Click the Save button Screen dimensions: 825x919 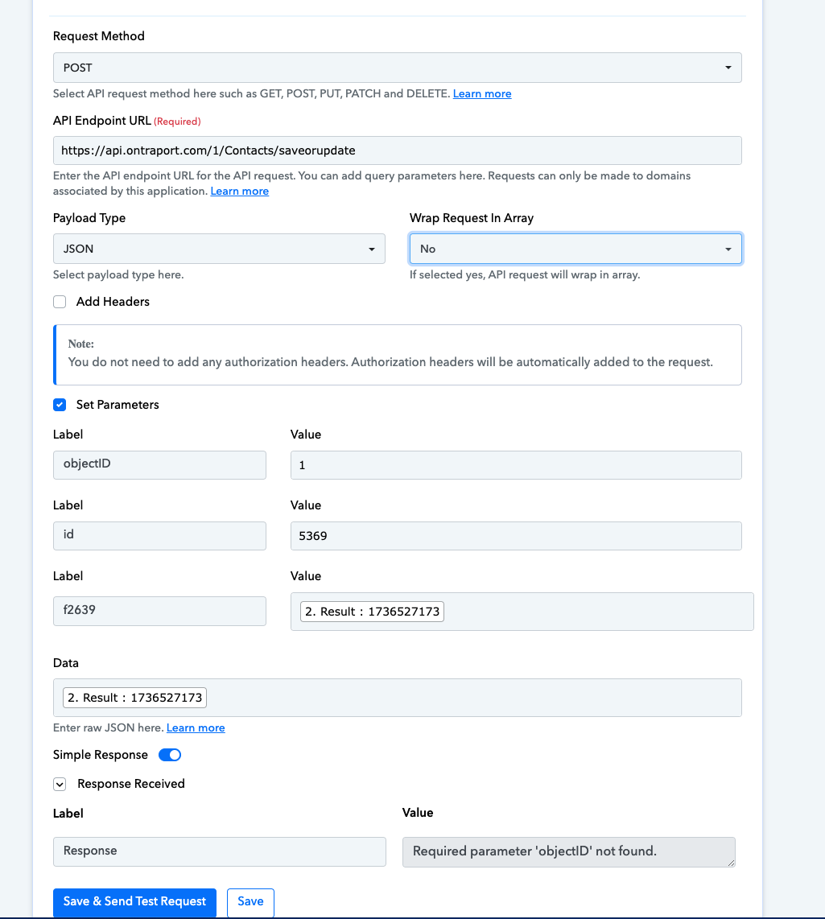tap(250, 902)
